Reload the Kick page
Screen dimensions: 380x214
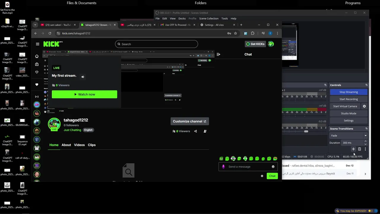pos(50,33)
